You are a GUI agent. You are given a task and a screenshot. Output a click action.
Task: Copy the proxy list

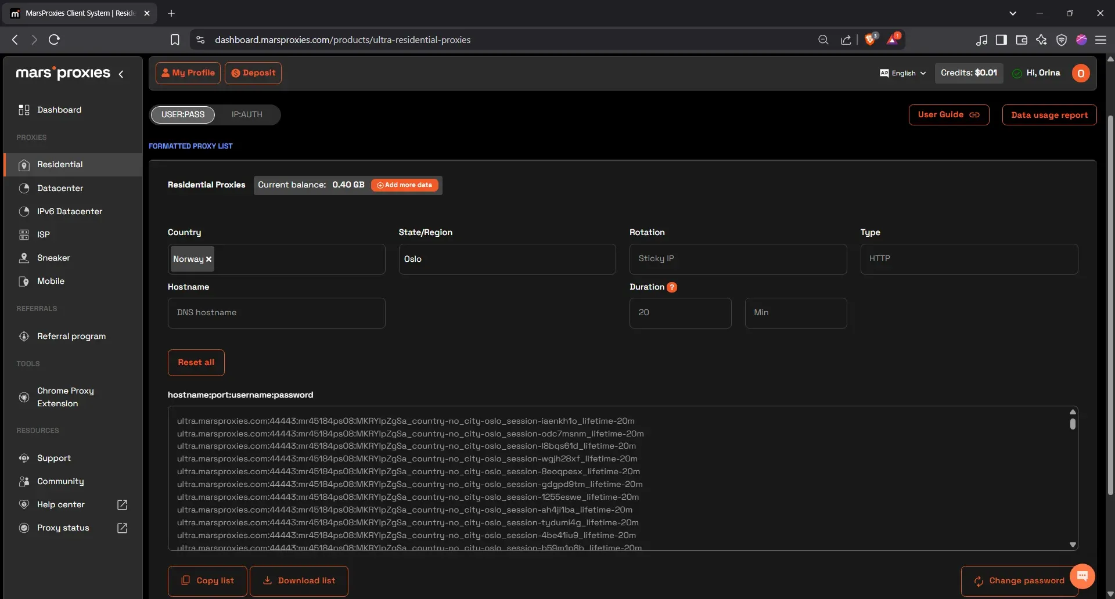tap(207, 581)
